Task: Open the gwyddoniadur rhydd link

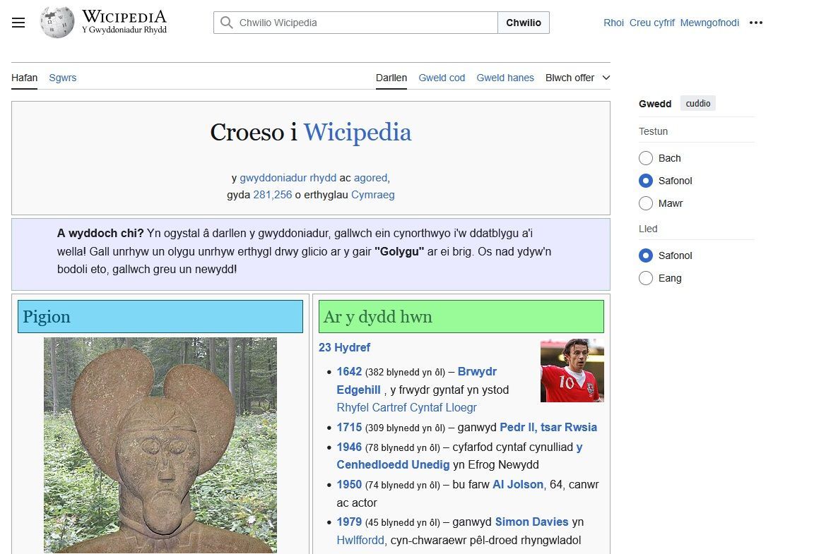Action: point(288,178)
